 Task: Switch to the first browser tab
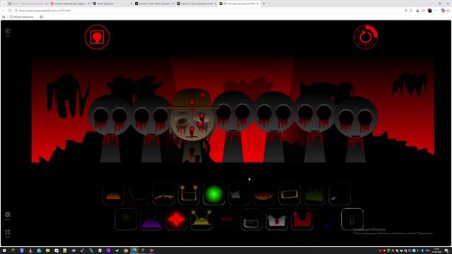(28, 4)
